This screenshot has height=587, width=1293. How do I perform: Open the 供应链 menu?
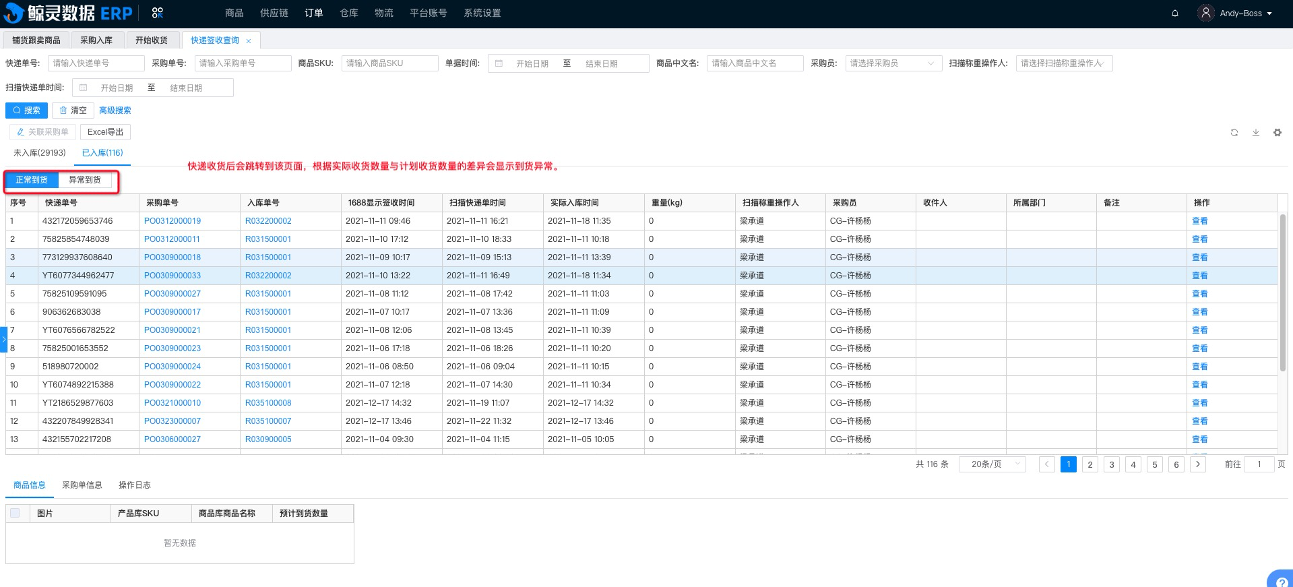click(x=274, y=13)
